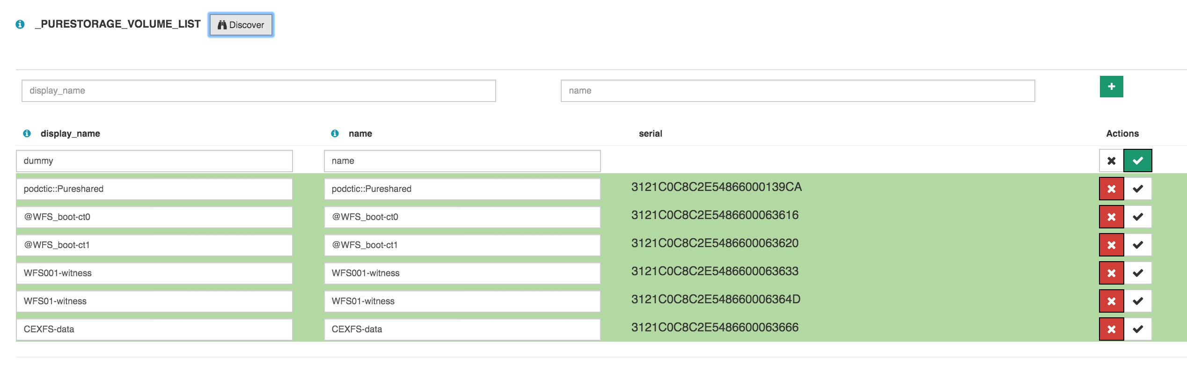Edit display_name field for @WFS_boot-ct0
This screenshot has height=366, width=1187.
click(x=154, y=217)
